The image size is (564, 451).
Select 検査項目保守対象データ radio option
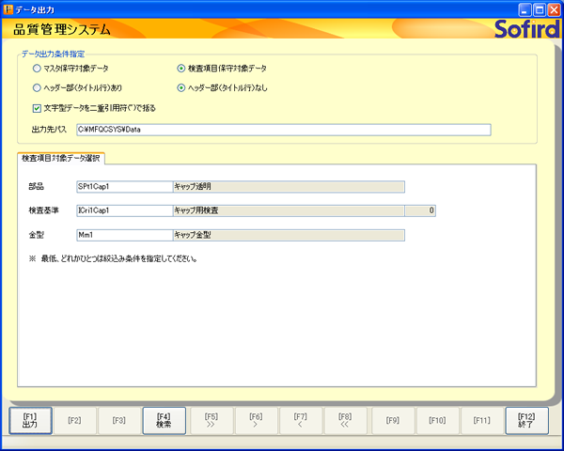pos(181,69)
